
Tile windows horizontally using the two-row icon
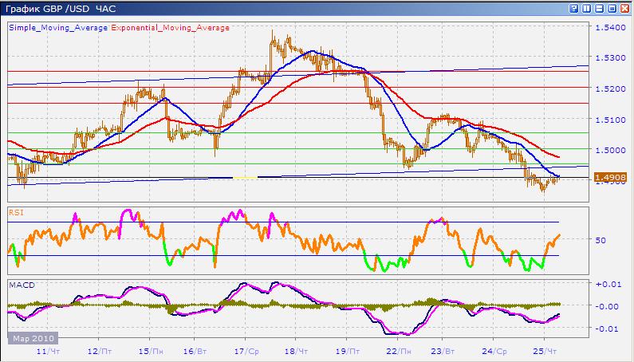(599, 9)
